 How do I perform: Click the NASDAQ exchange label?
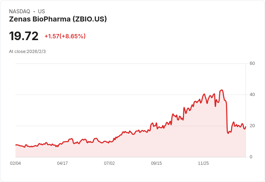click(x=19, y=11)
